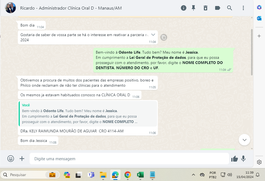Image resolution: width=265 pixels, height=181 pixels.
Task: Expand message options chevron on 'Gostaria de saber' message
Action: coord(153,35)
